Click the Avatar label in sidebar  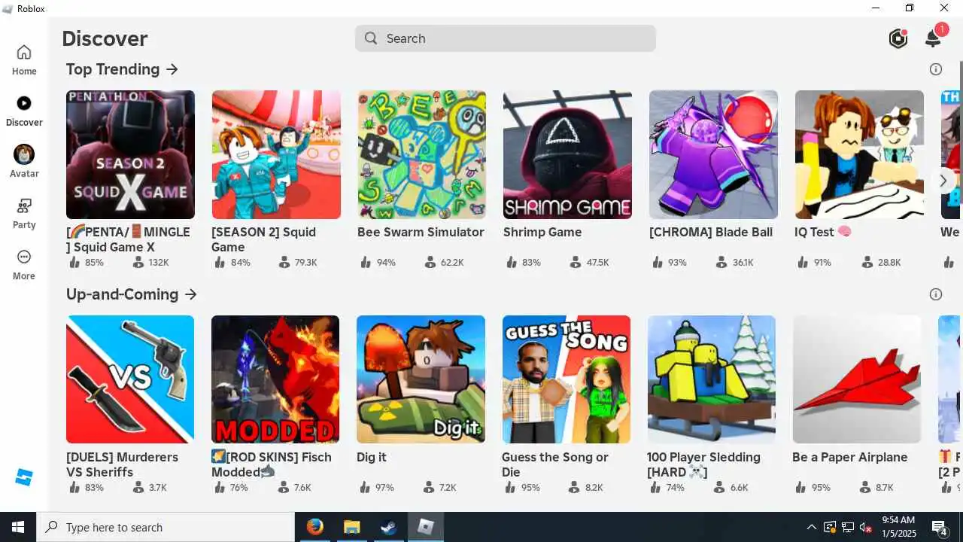(24, 174)
